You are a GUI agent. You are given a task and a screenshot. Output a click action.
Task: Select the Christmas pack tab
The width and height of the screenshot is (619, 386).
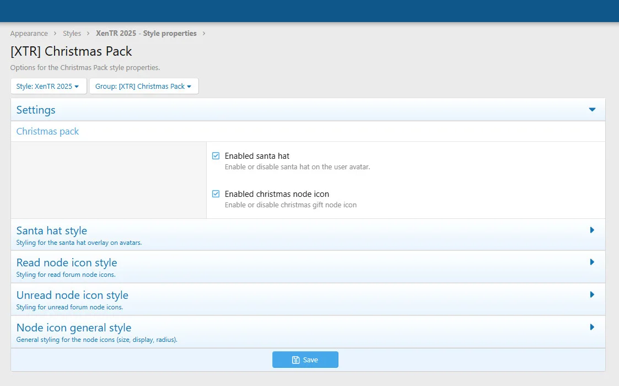(x=47, y=131)
